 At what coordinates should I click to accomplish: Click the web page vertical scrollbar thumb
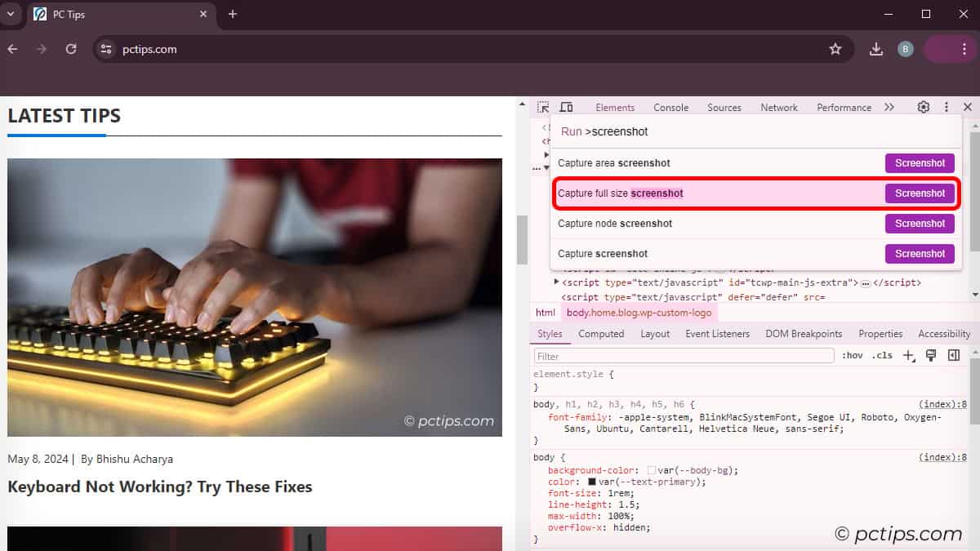tap(522, 240)
